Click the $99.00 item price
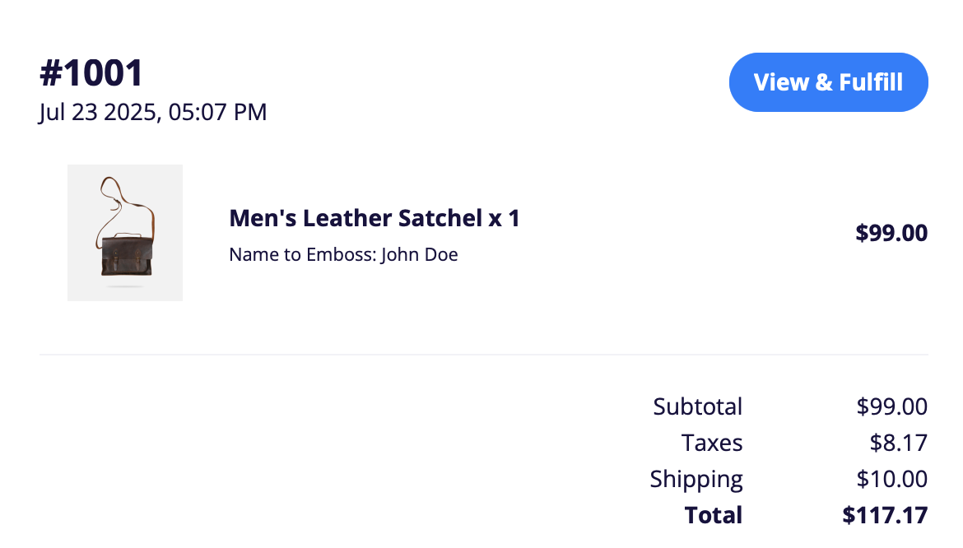The image size is (963, 548). [x=891, y=233]
